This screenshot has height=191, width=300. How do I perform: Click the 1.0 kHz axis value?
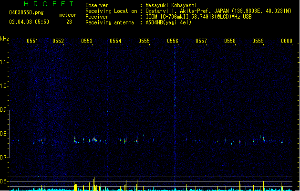[4, 86]
